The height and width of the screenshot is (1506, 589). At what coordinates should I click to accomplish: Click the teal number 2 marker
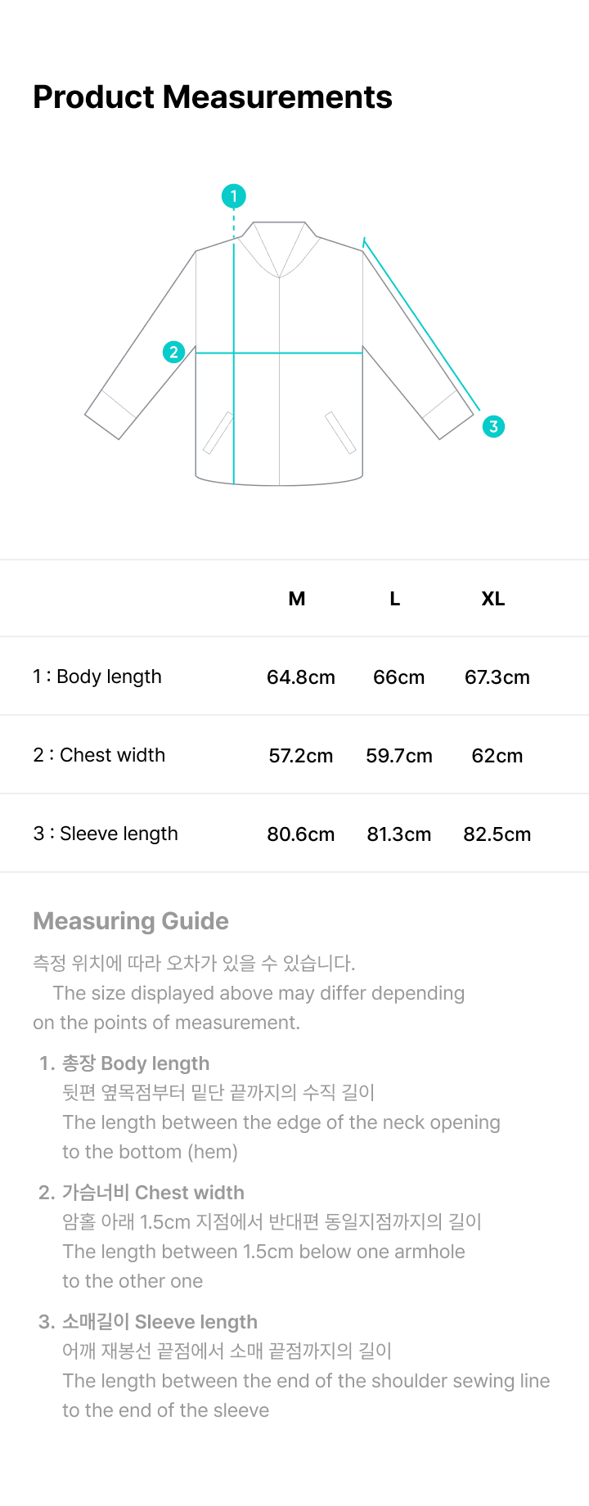click(x=173, y=352)
